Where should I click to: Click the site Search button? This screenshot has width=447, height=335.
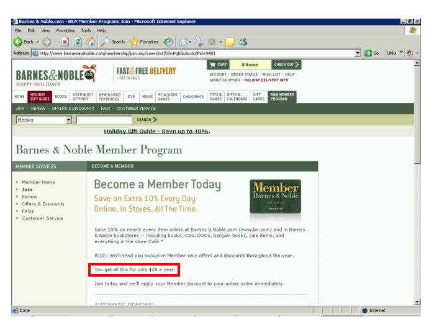pyautogui.click(x=147, y=120)
